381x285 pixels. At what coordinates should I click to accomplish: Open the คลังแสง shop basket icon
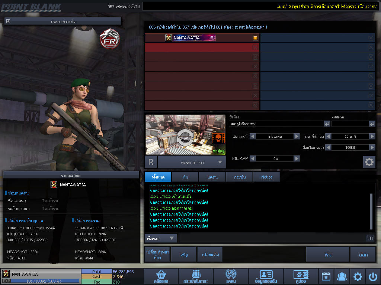[161, 276]
